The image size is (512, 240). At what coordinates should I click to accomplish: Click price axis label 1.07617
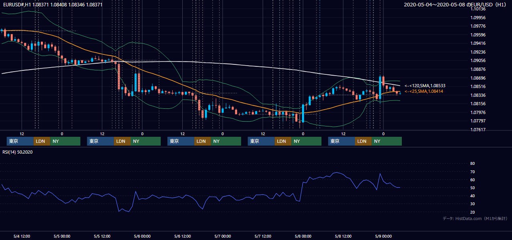tap(478, 130)
